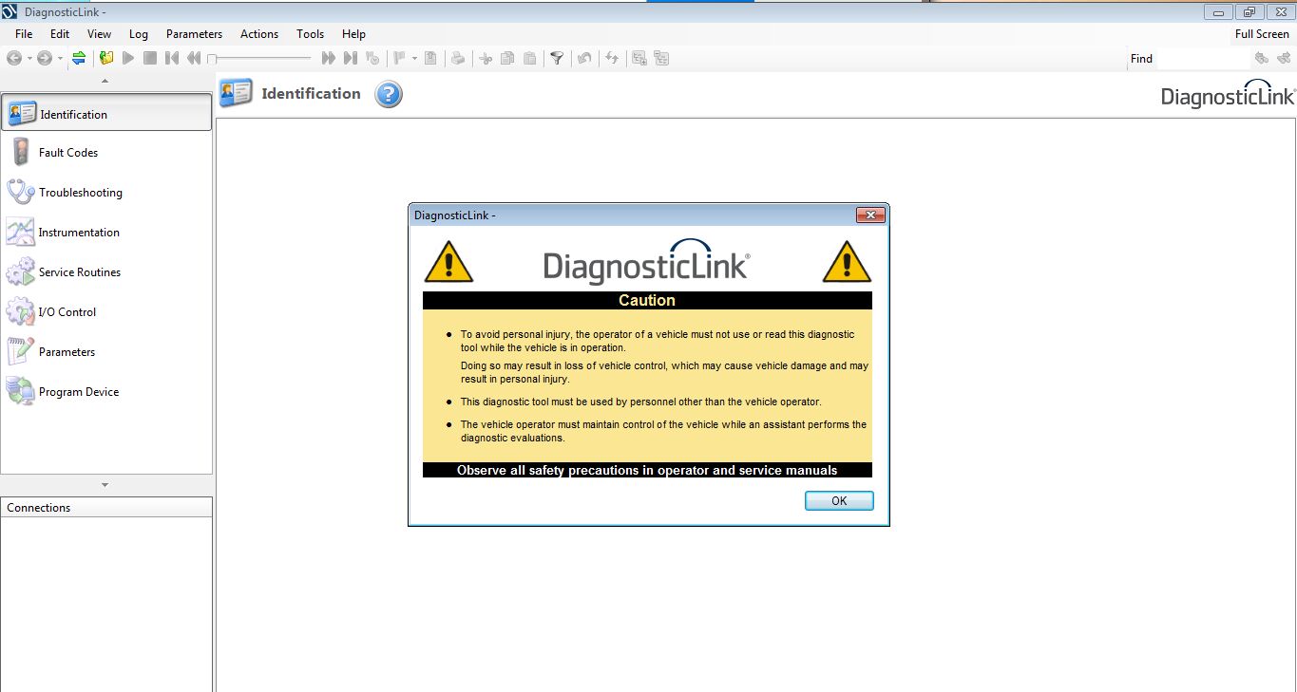Screen dimensions: 1297x692
Task: Open the Actions menu
Action: pyautogui.click(x=259, y=34)
